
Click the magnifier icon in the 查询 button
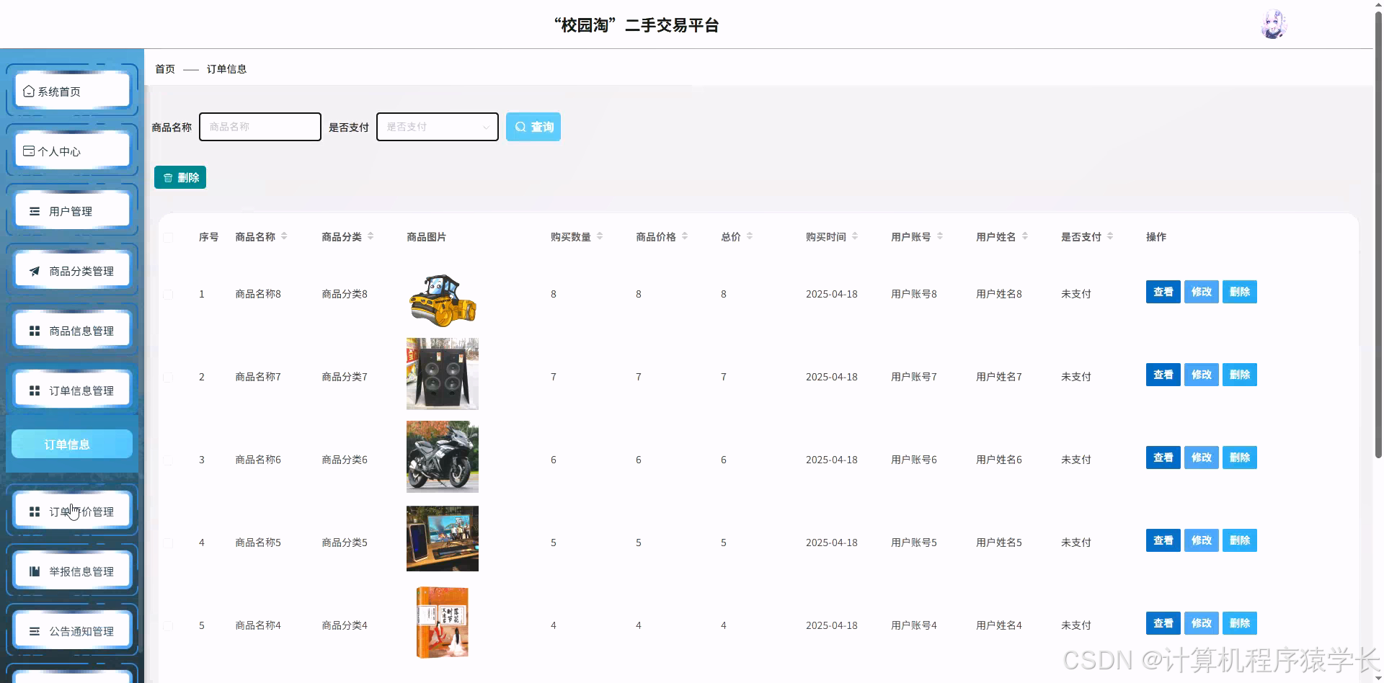[x=520, y=127]
